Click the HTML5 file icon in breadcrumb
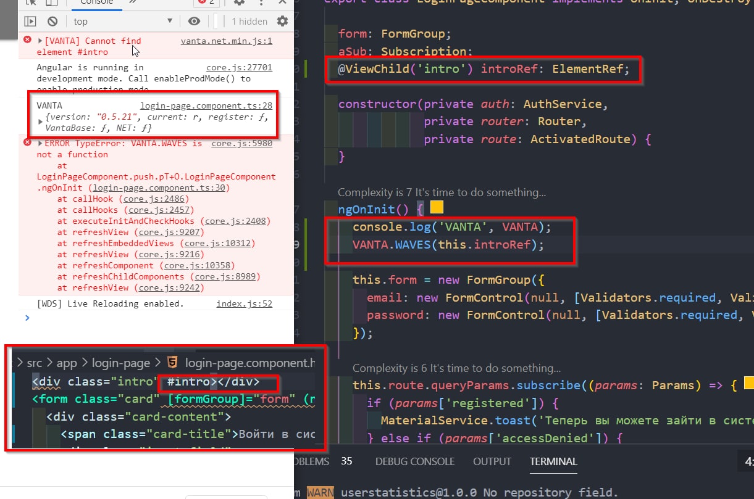The width and height of the screenshot is (754, 499). (x=172, y=363)
